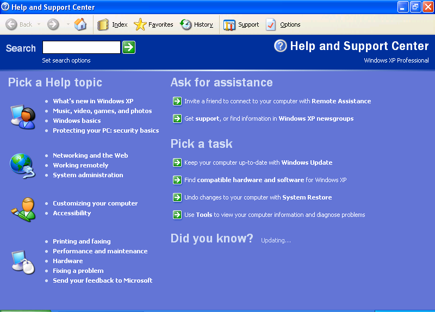The height and width of the screenshot is (312, 435).
Task: Restore down the Help and Support window
Action: 415,7
